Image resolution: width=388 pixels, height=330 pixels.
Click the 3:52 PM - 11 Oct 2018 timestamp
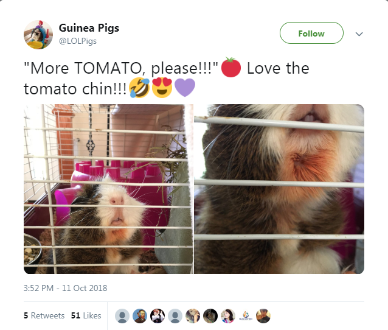coord(65,288)
